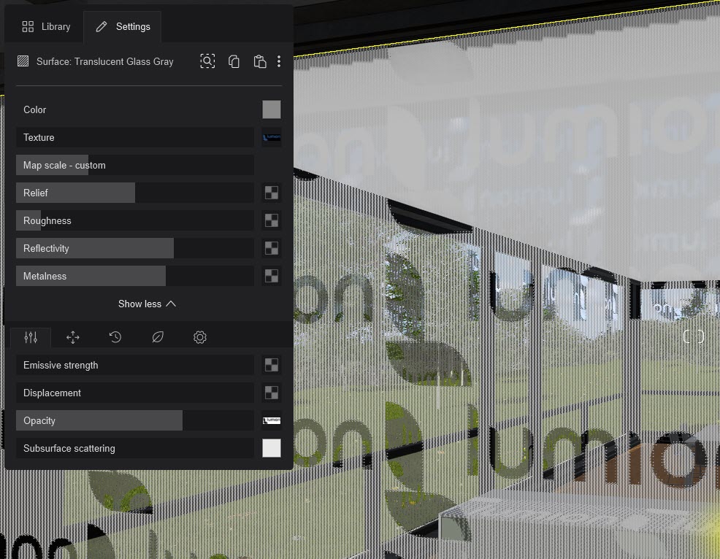Screen dimensions: 720x559
Task: Paste material with the clipboard icon
Action: pyautogui.click(x=260, y=61)
